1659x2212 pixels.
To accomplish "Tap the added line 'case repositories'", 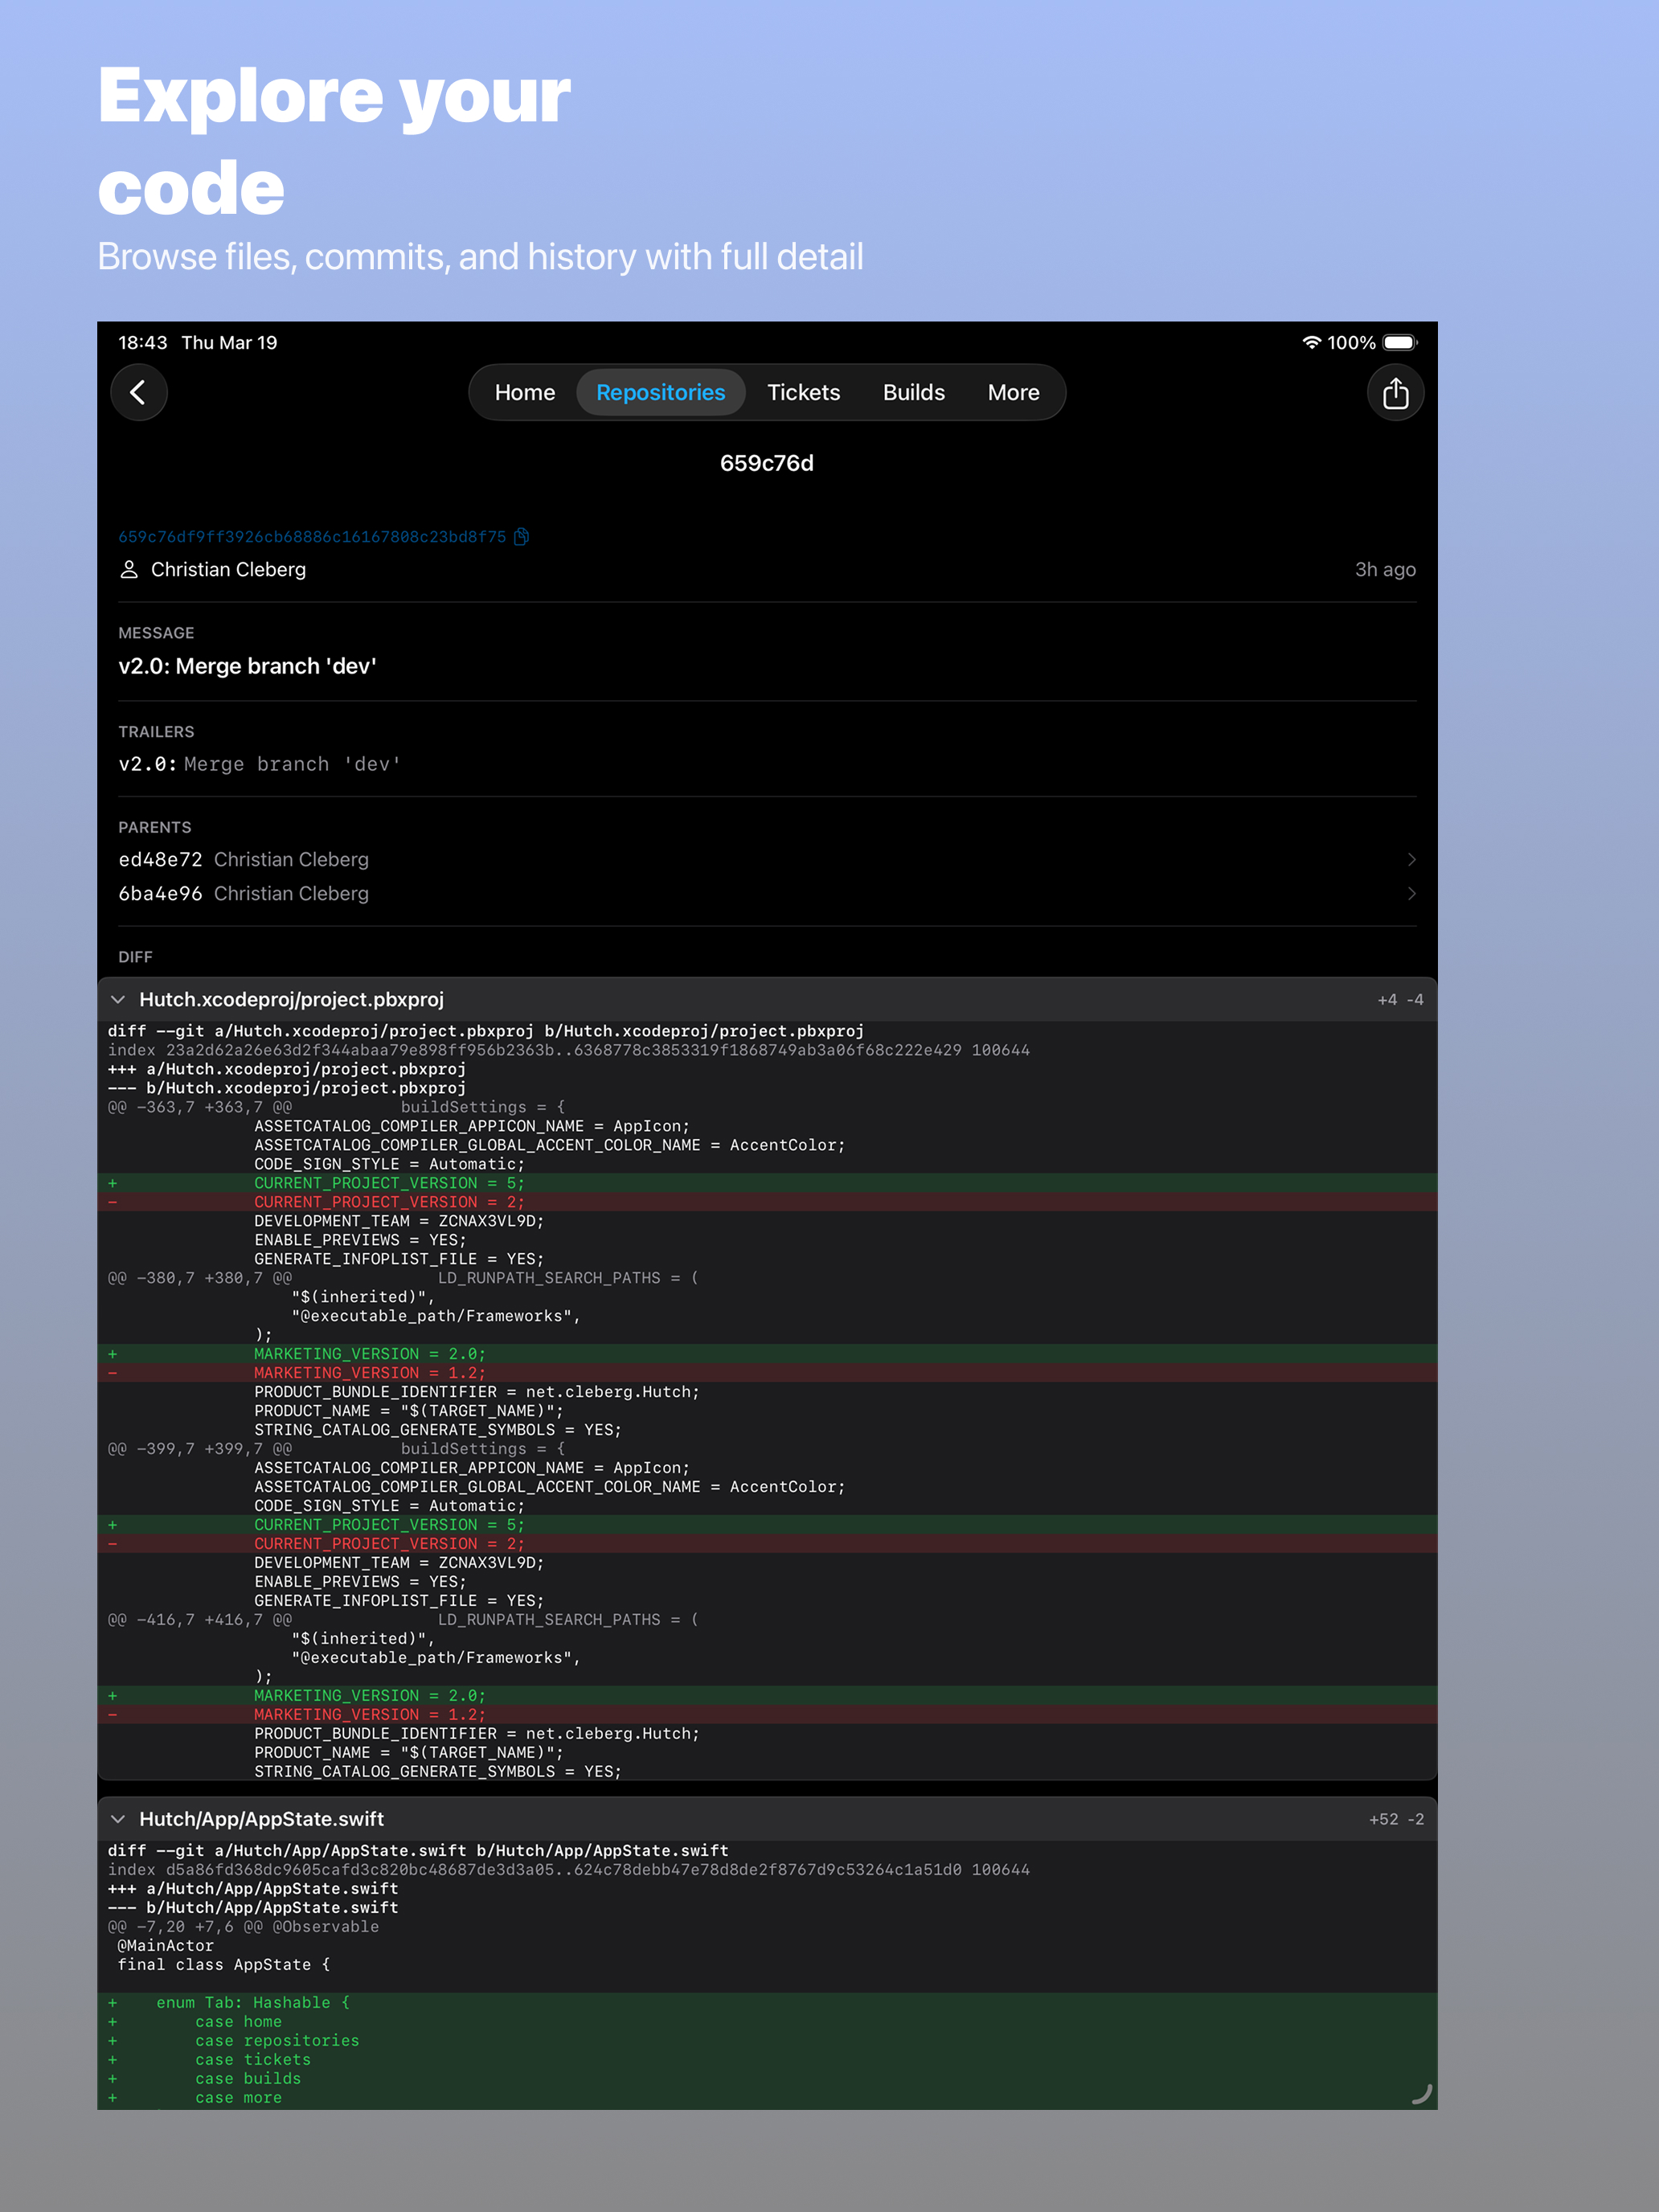I will tap(277, 2040).
